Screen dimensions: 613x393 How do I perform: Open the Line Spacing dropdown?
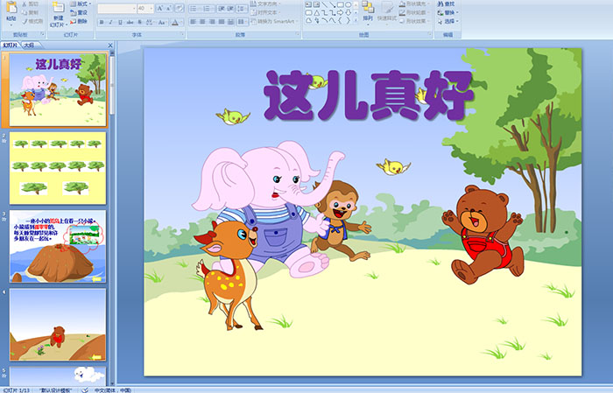pos(242,9)
